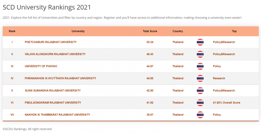The width and height of the screenshot is (261, 133).
Task: Click the Top column header
Action: click(x=234, y=31)
